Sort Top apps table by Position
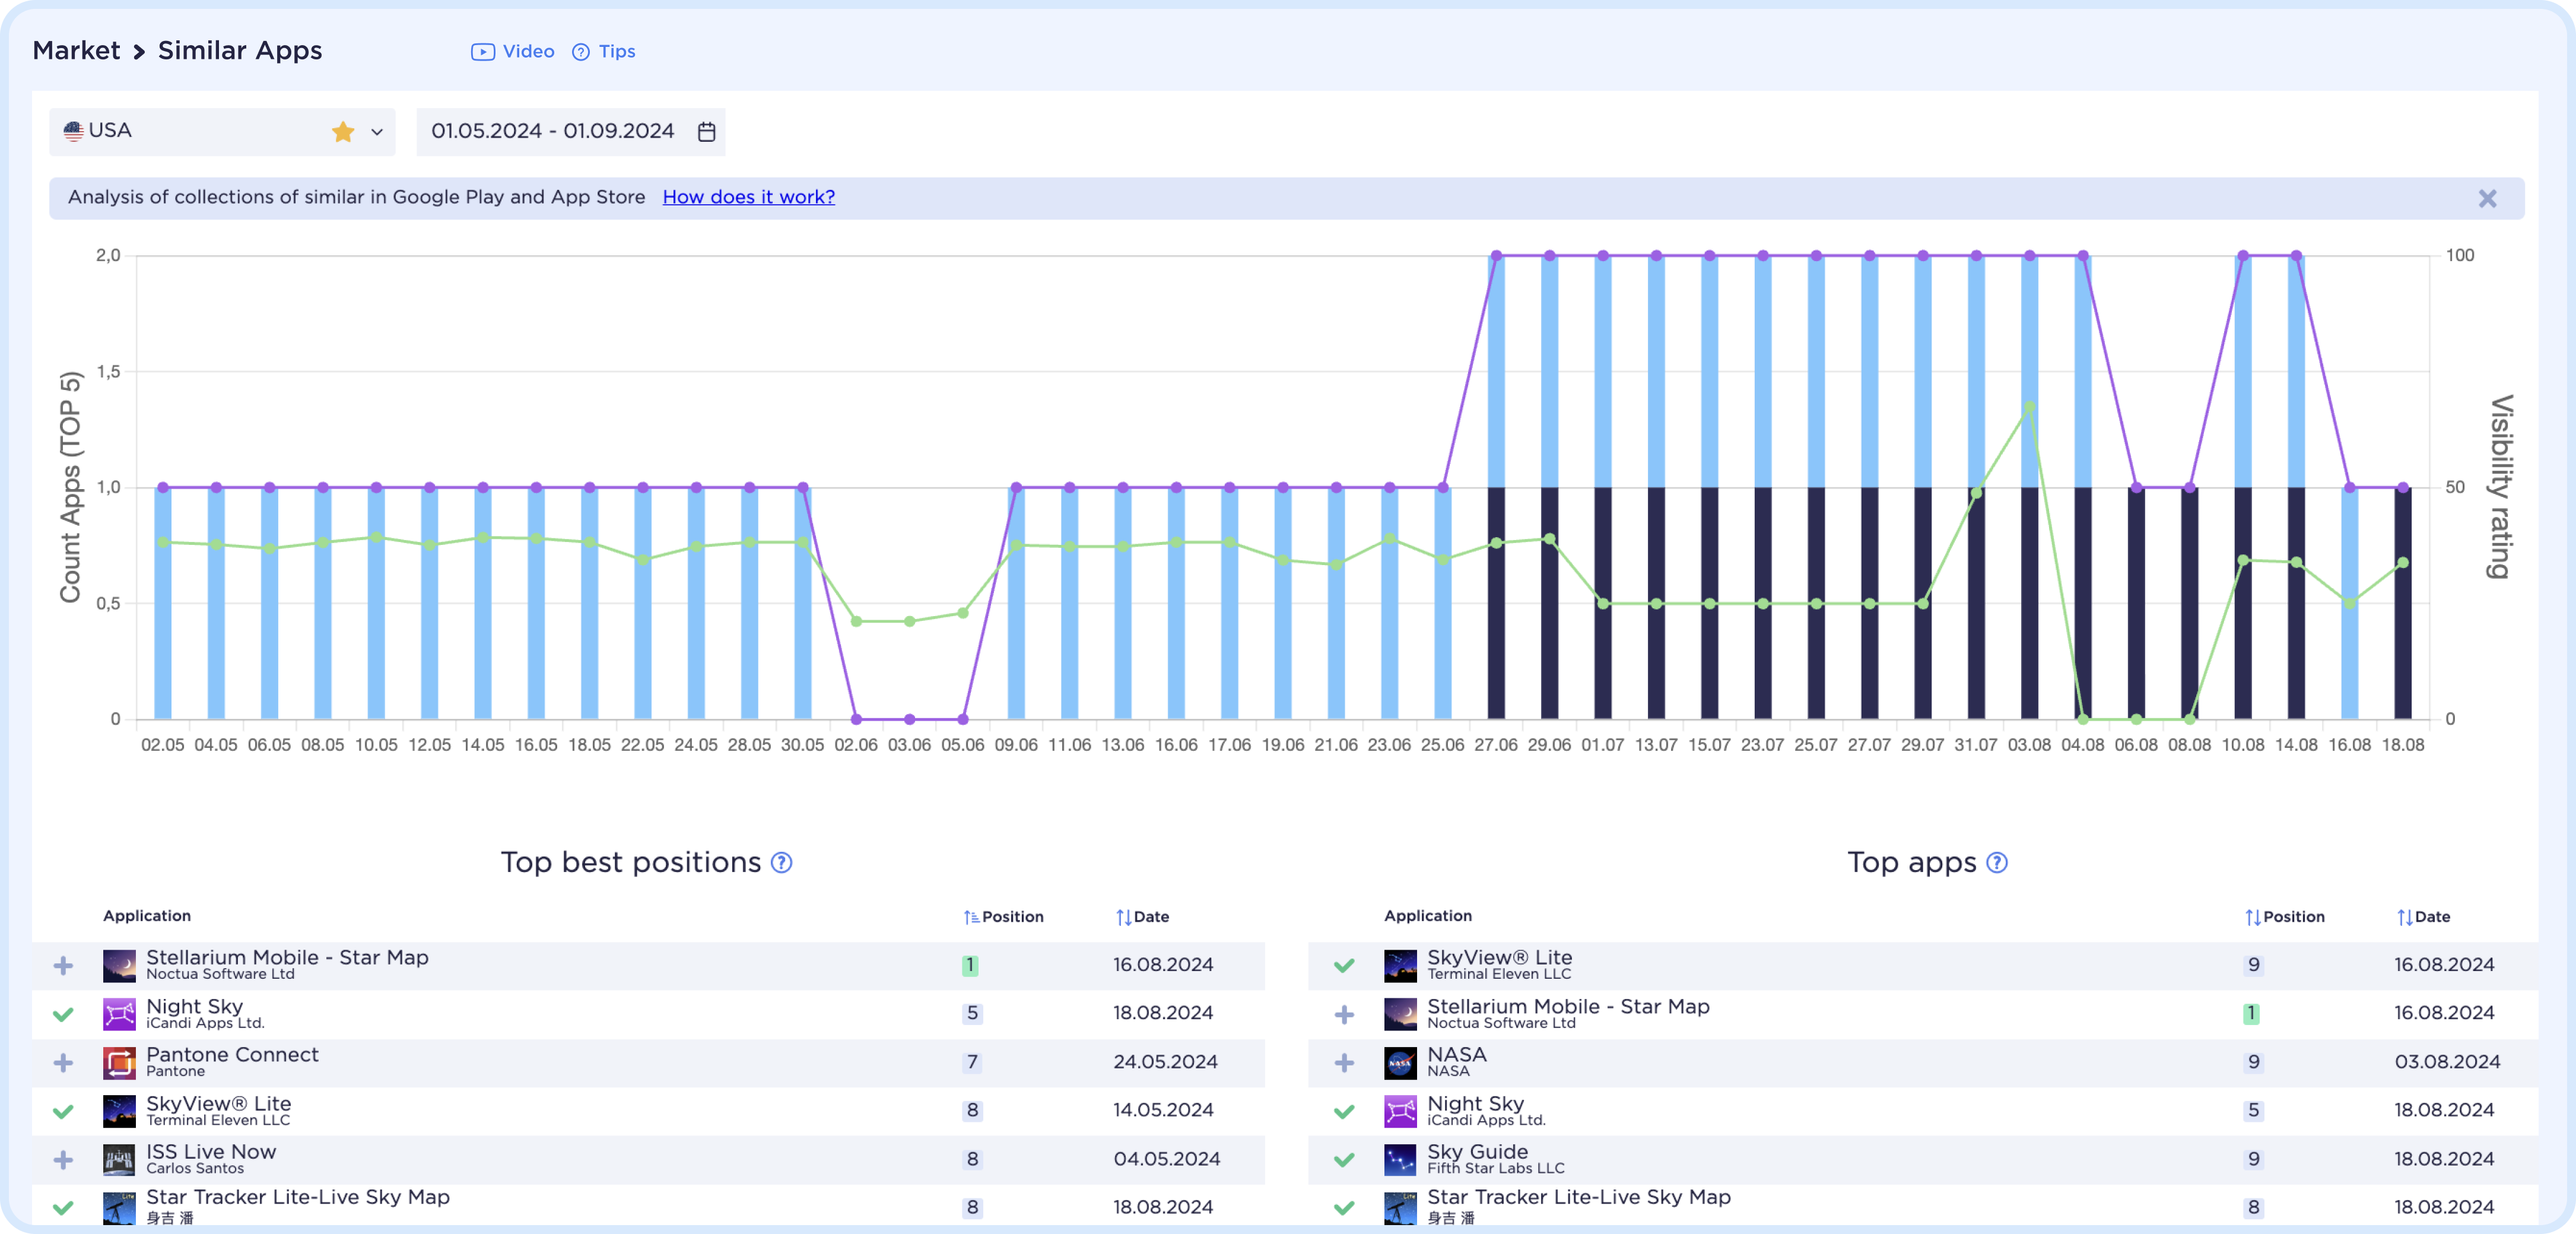The image size is (2576, 1234). click(2284, 916)
